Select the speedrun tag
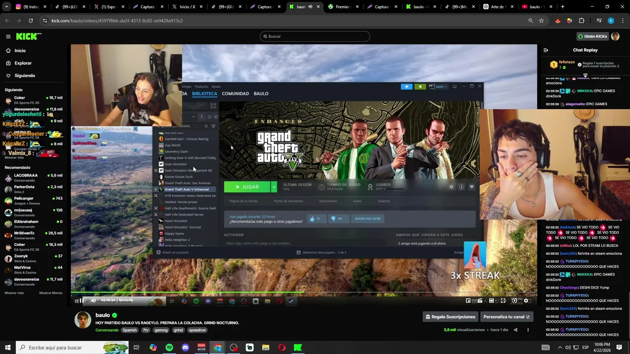The image size is (630, 354). [197, 330]
